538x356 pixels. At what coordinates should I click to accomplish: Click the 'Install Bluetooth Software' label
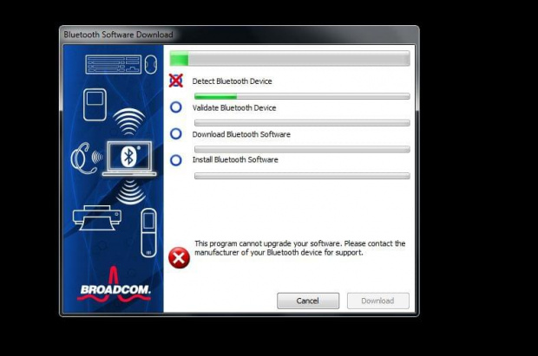(235, 159)
